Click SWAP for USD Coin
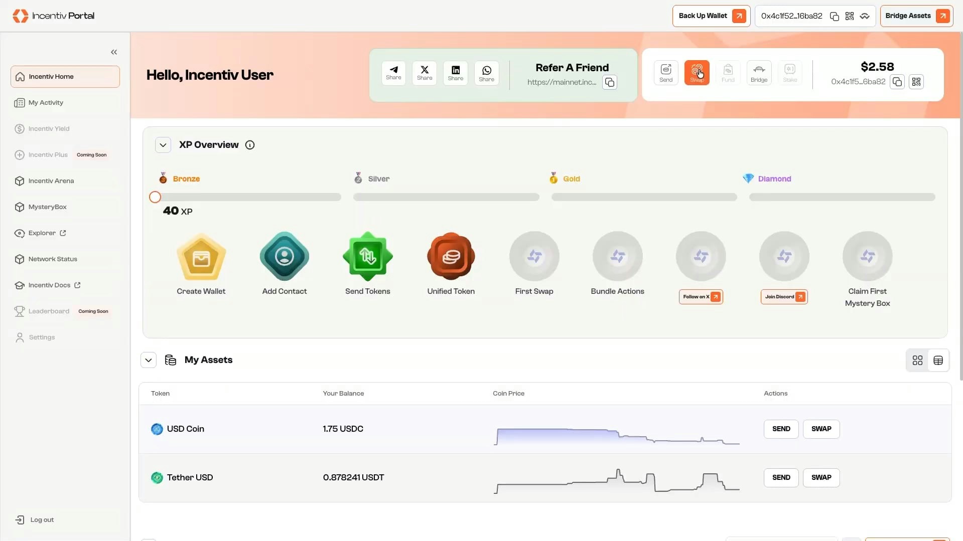963x541 pixels. (x=821, y=429)
